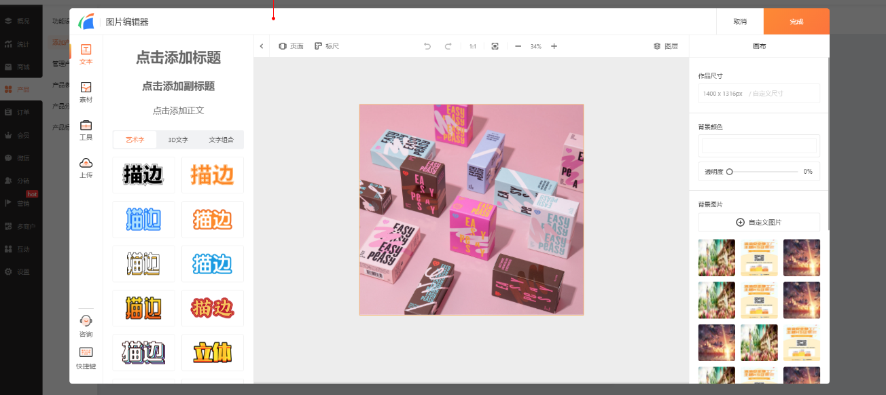Open 分销 in the background sidebar

pyautogui.click(x=18, y=181)
